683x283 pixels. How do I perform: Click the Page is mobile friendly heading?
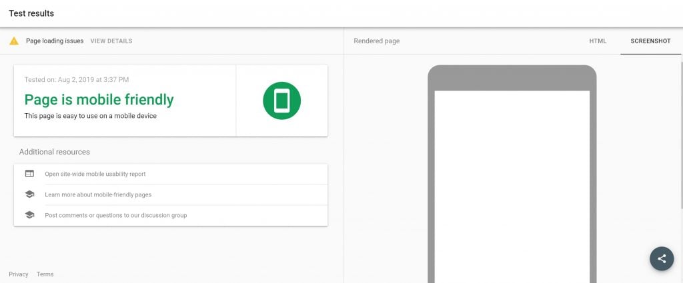click(x=99, y=100)
